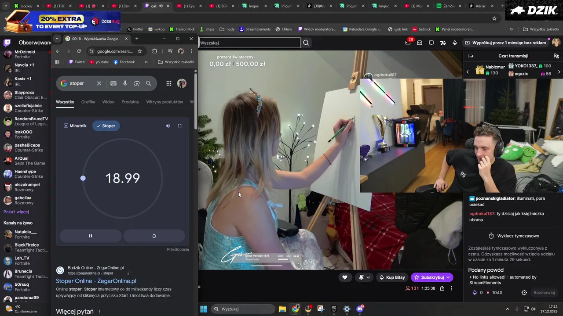Open the Witryny produktów tab
This screenshot has width=563, height=316.
(x=165, y=102)
